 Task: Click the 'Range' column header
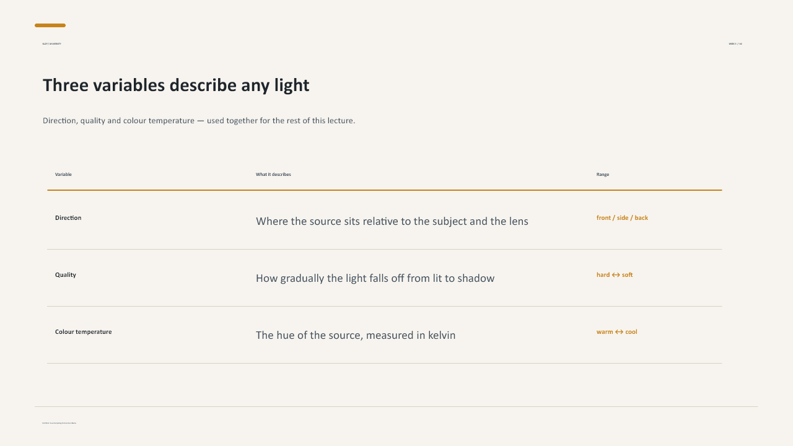tap(603, 175)
